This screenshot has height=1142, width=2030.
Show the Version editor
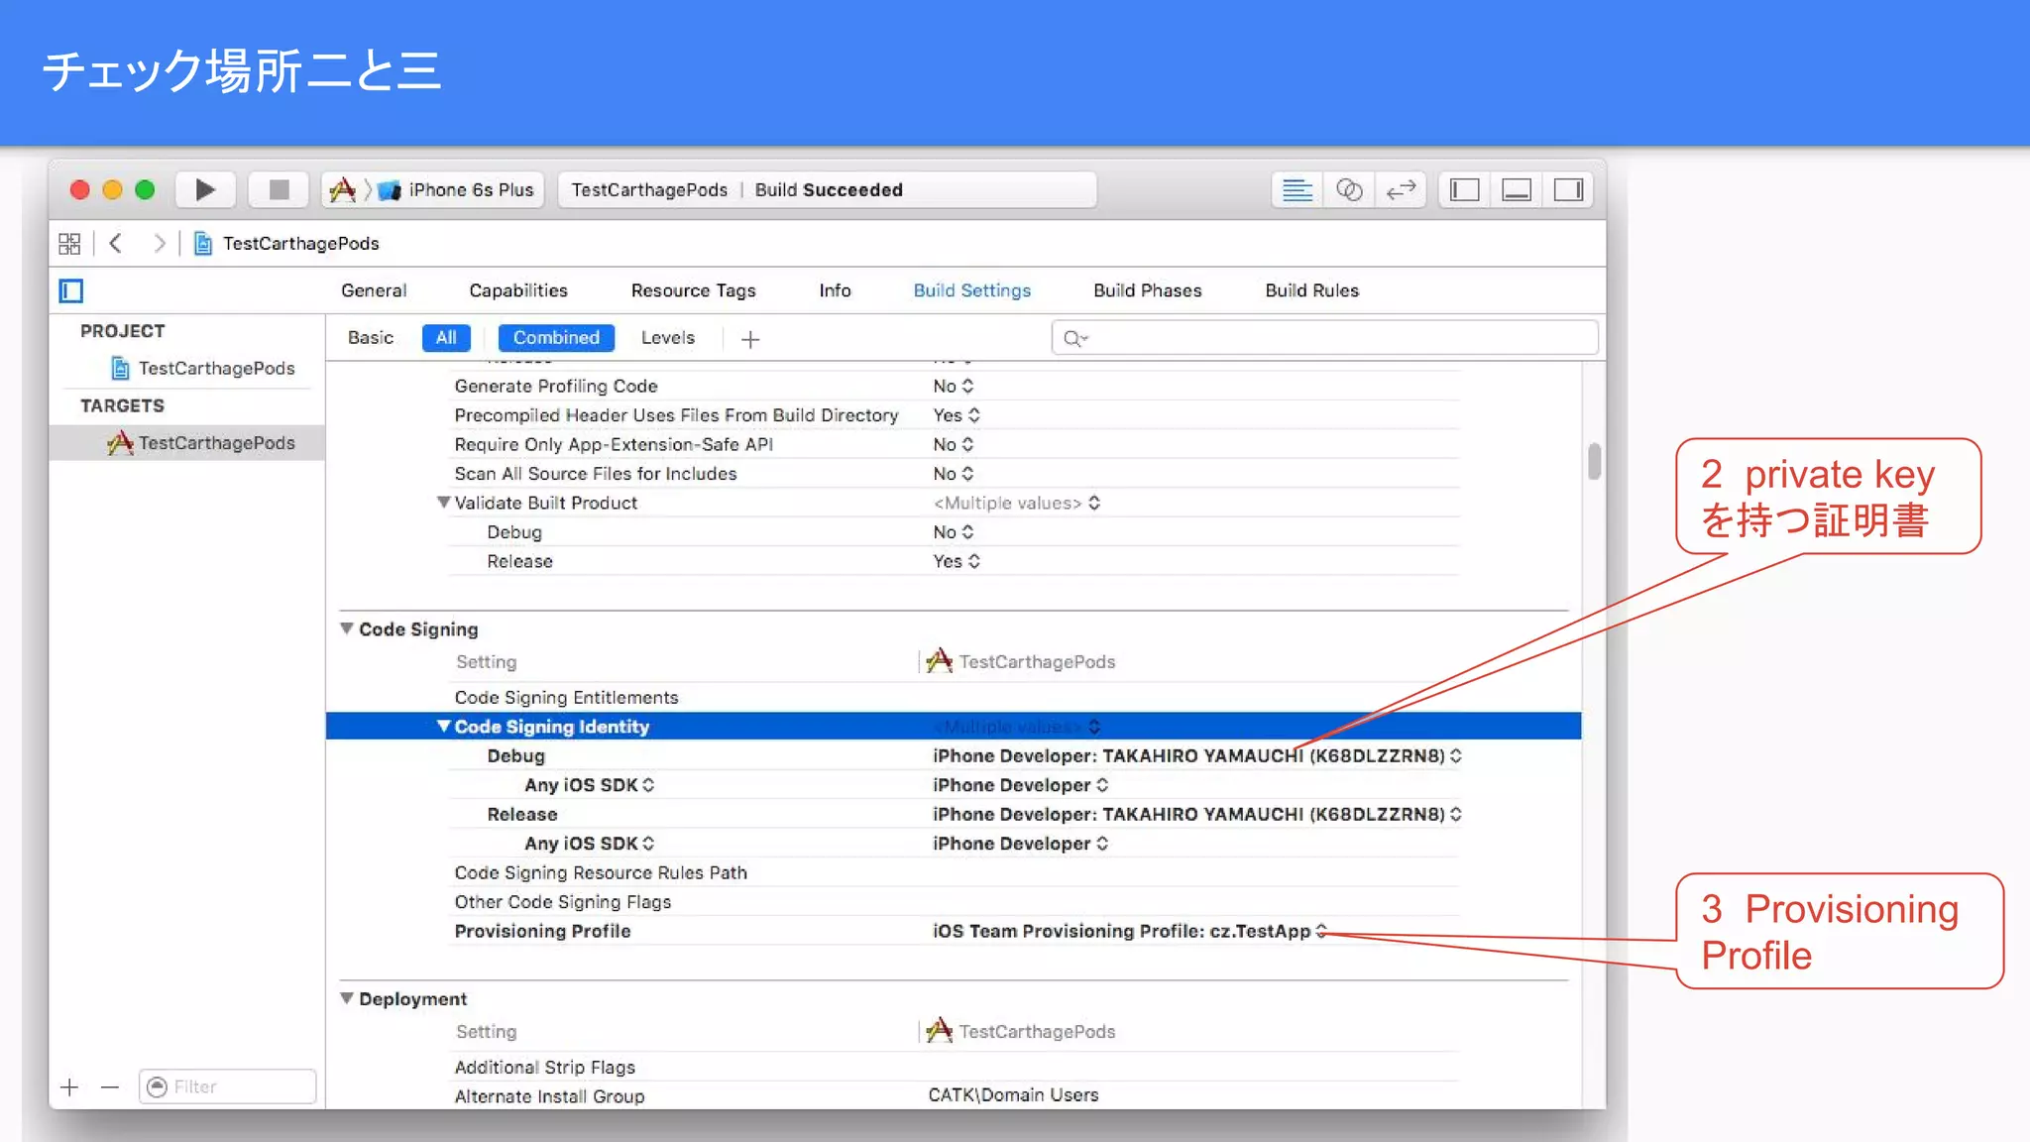pos(1401,189)
